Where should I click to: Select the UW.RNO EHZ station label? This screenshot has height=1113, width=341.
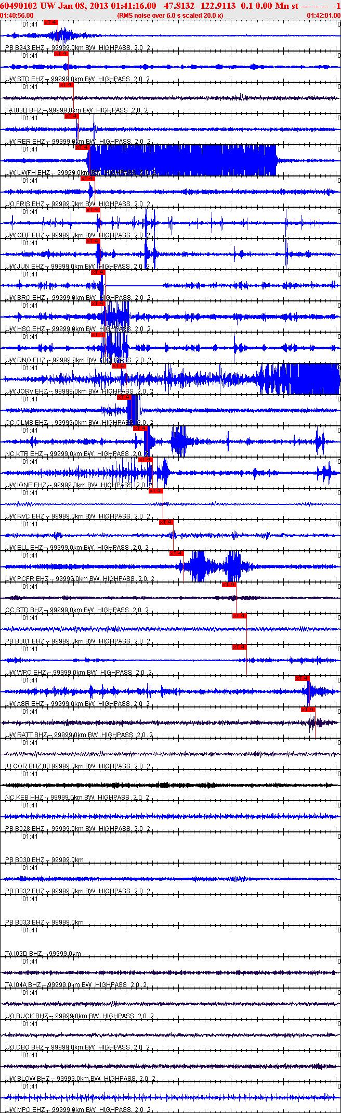pyautogui.click(x=78, y=360)
